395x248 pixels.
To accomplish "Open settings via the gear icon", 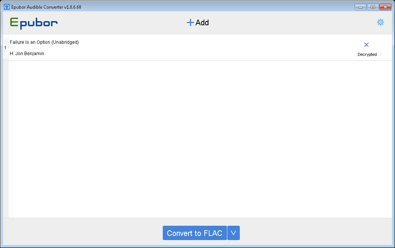I will coord(380,22).
